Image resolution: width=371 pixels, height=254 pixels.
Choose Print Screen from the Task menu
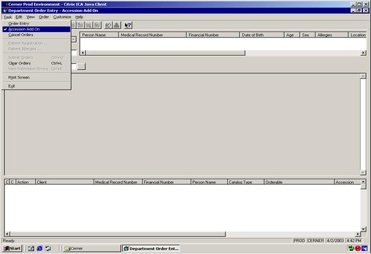36,77
